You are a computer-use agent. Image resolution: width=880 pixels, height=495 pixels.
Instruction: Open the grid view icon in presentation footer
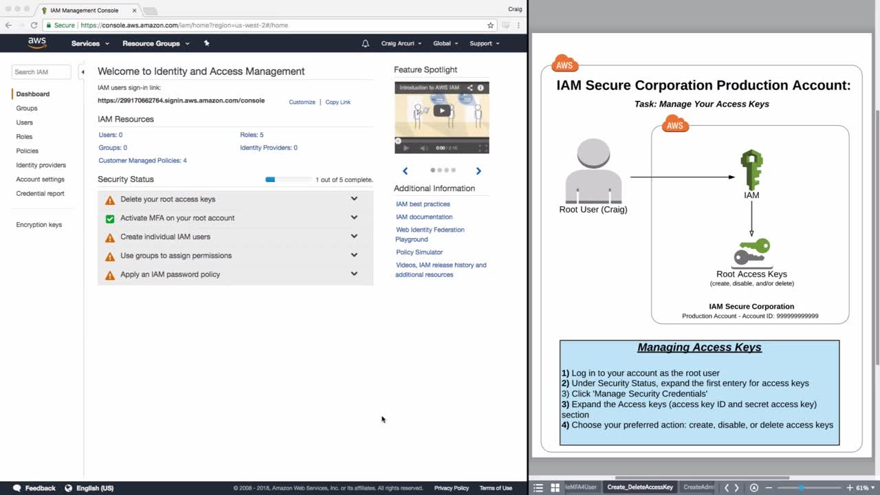(555, 487)
